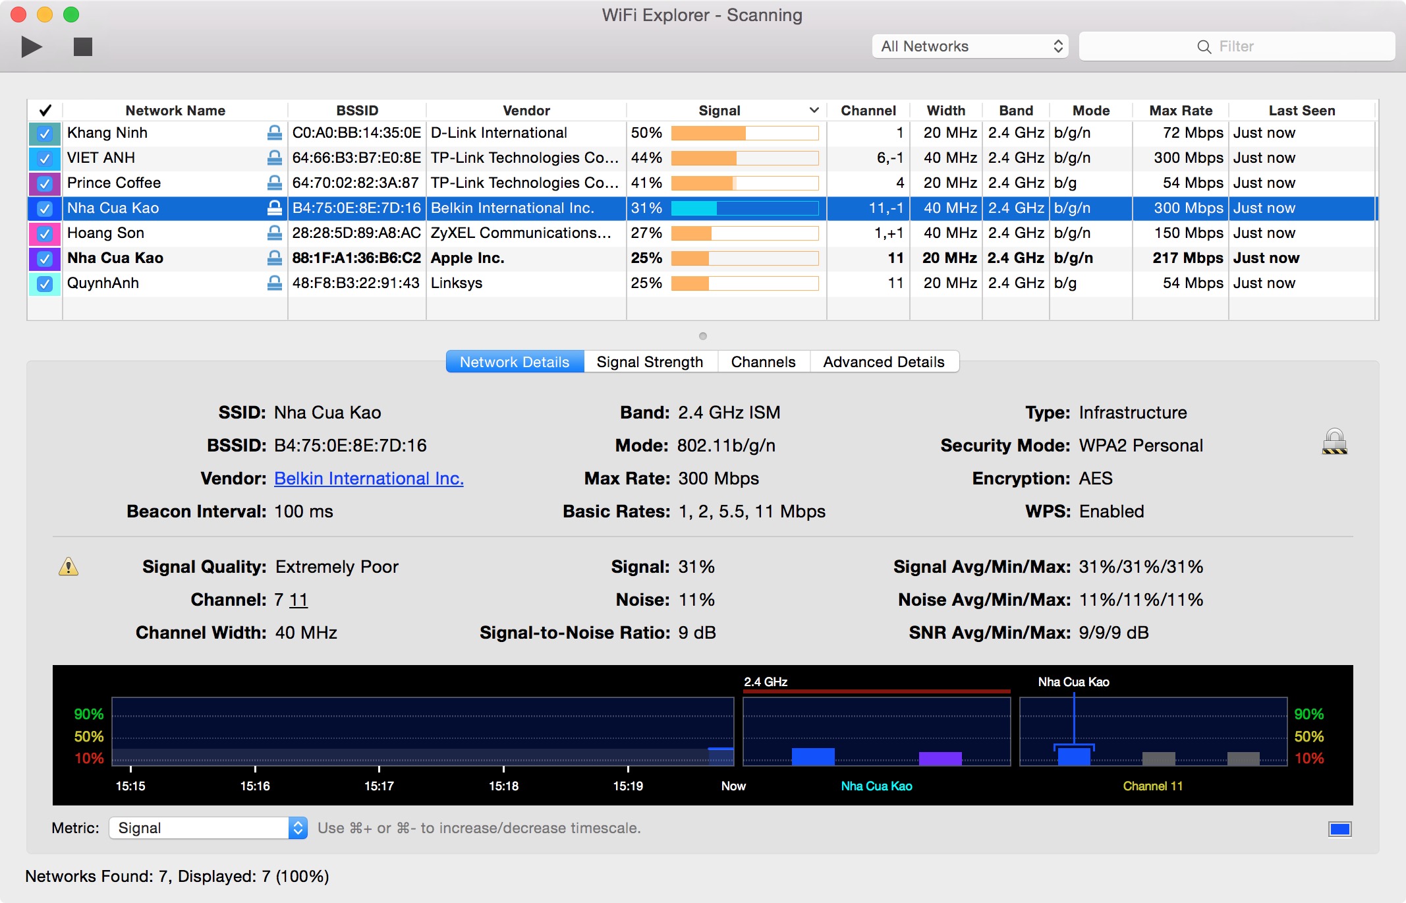Viewport: 1406px width, 903px height.
Task: Sort by BSSID column header
Action: coord(357,111)
